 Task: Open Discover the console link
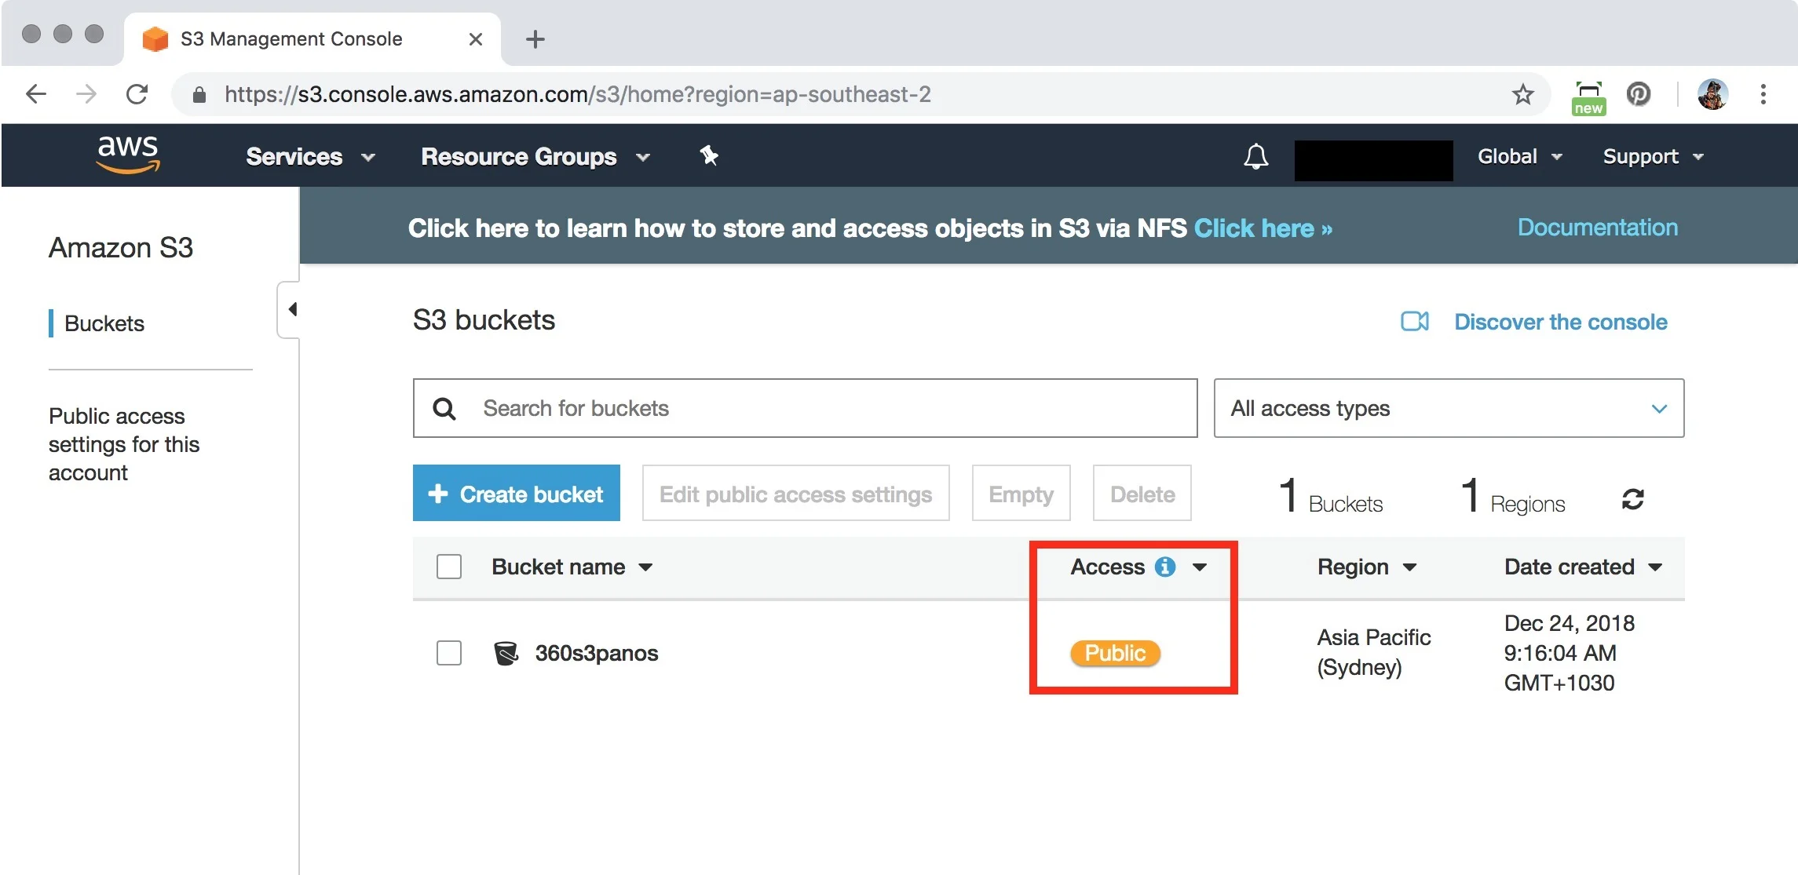(x=1560, y=322)
